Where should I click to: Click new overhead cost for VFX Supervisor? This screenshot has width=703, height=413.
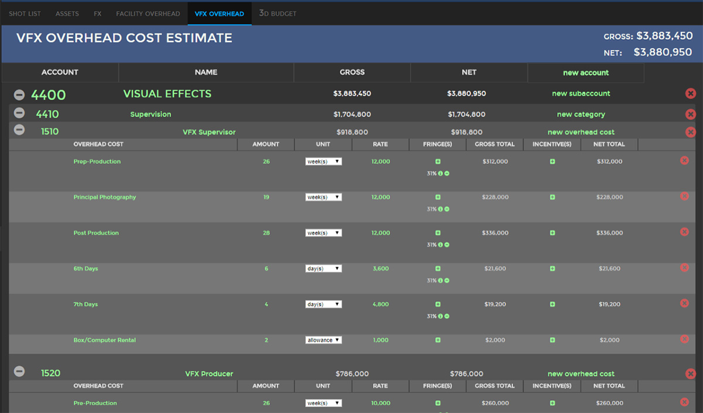click(x=581, y=132)
